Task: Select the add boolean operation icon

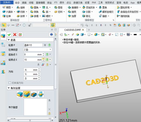Action: pos(27,94)
